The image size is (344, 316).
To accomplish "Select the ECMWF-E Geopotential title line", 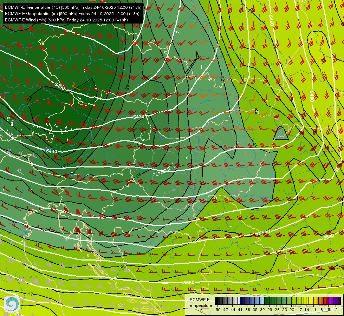I will [72, 14].
